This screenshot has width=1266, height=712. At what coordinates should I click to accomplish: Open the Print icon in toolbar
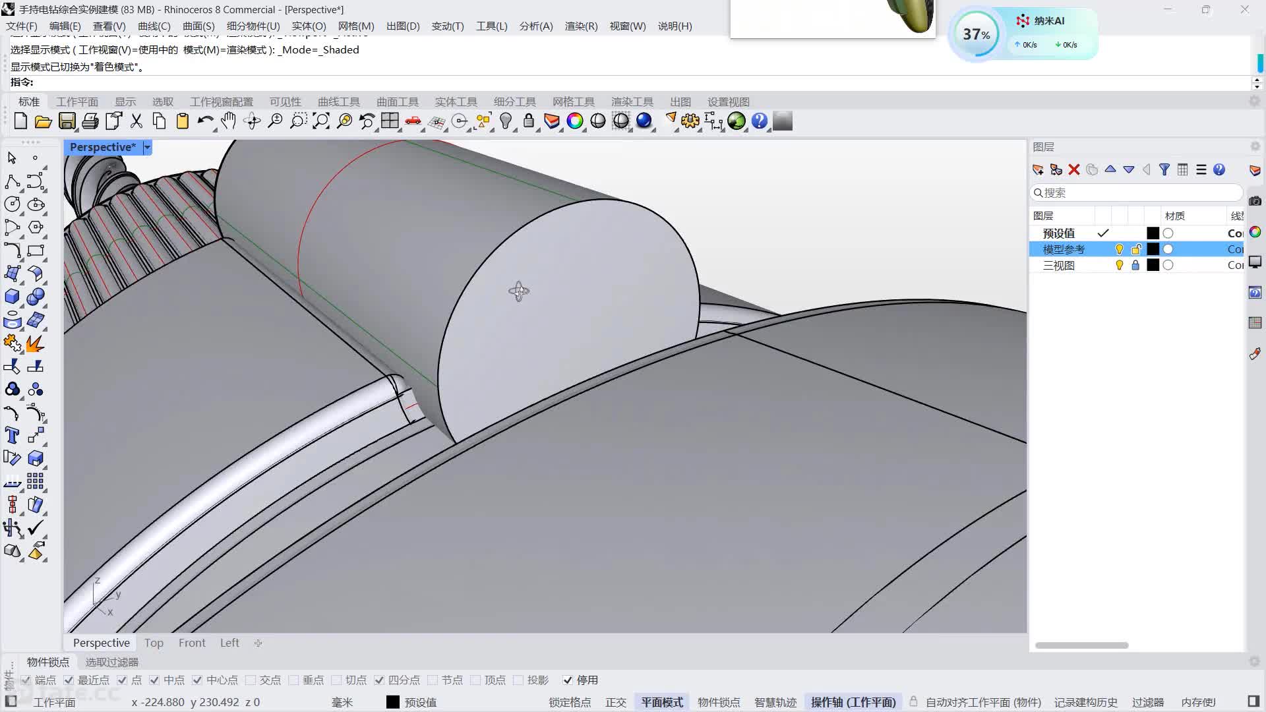point(90,121)
